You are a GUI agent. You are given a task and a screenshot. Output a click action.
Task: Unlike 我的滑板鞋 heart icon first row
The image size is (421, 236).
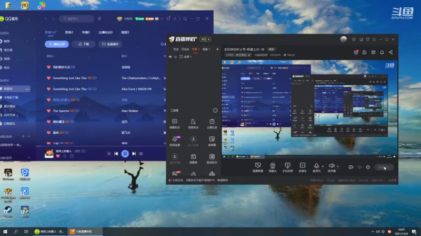48,67
